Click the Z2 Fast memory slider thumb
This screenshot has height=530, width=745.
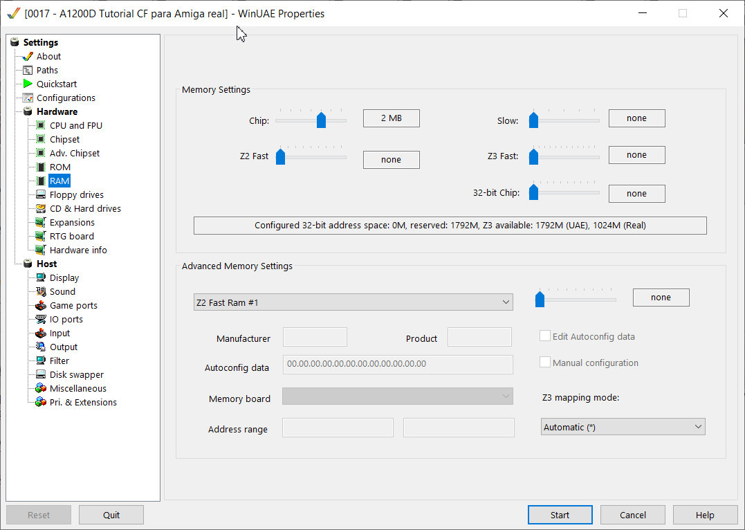[x=280, y=156]
